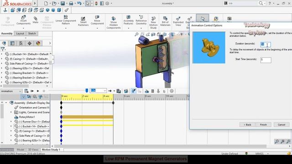This screenshot has width=292, height=164.
Task: Click the New document icon
Action: (x=46, y=3)
